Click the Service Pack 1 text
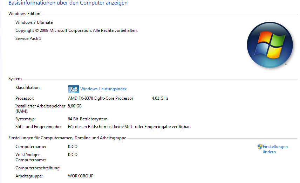 coord(28,38)
